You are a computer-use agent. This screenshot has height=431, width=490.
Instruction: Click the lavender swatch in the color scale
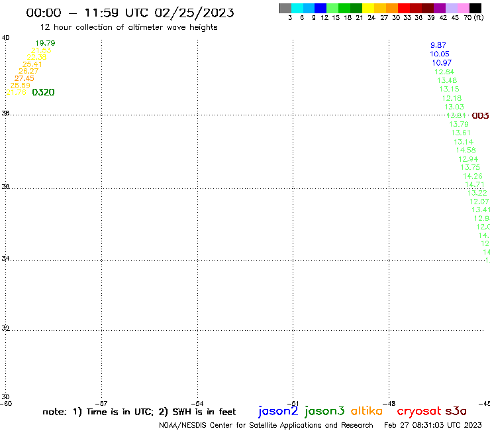tap(451, 8)
